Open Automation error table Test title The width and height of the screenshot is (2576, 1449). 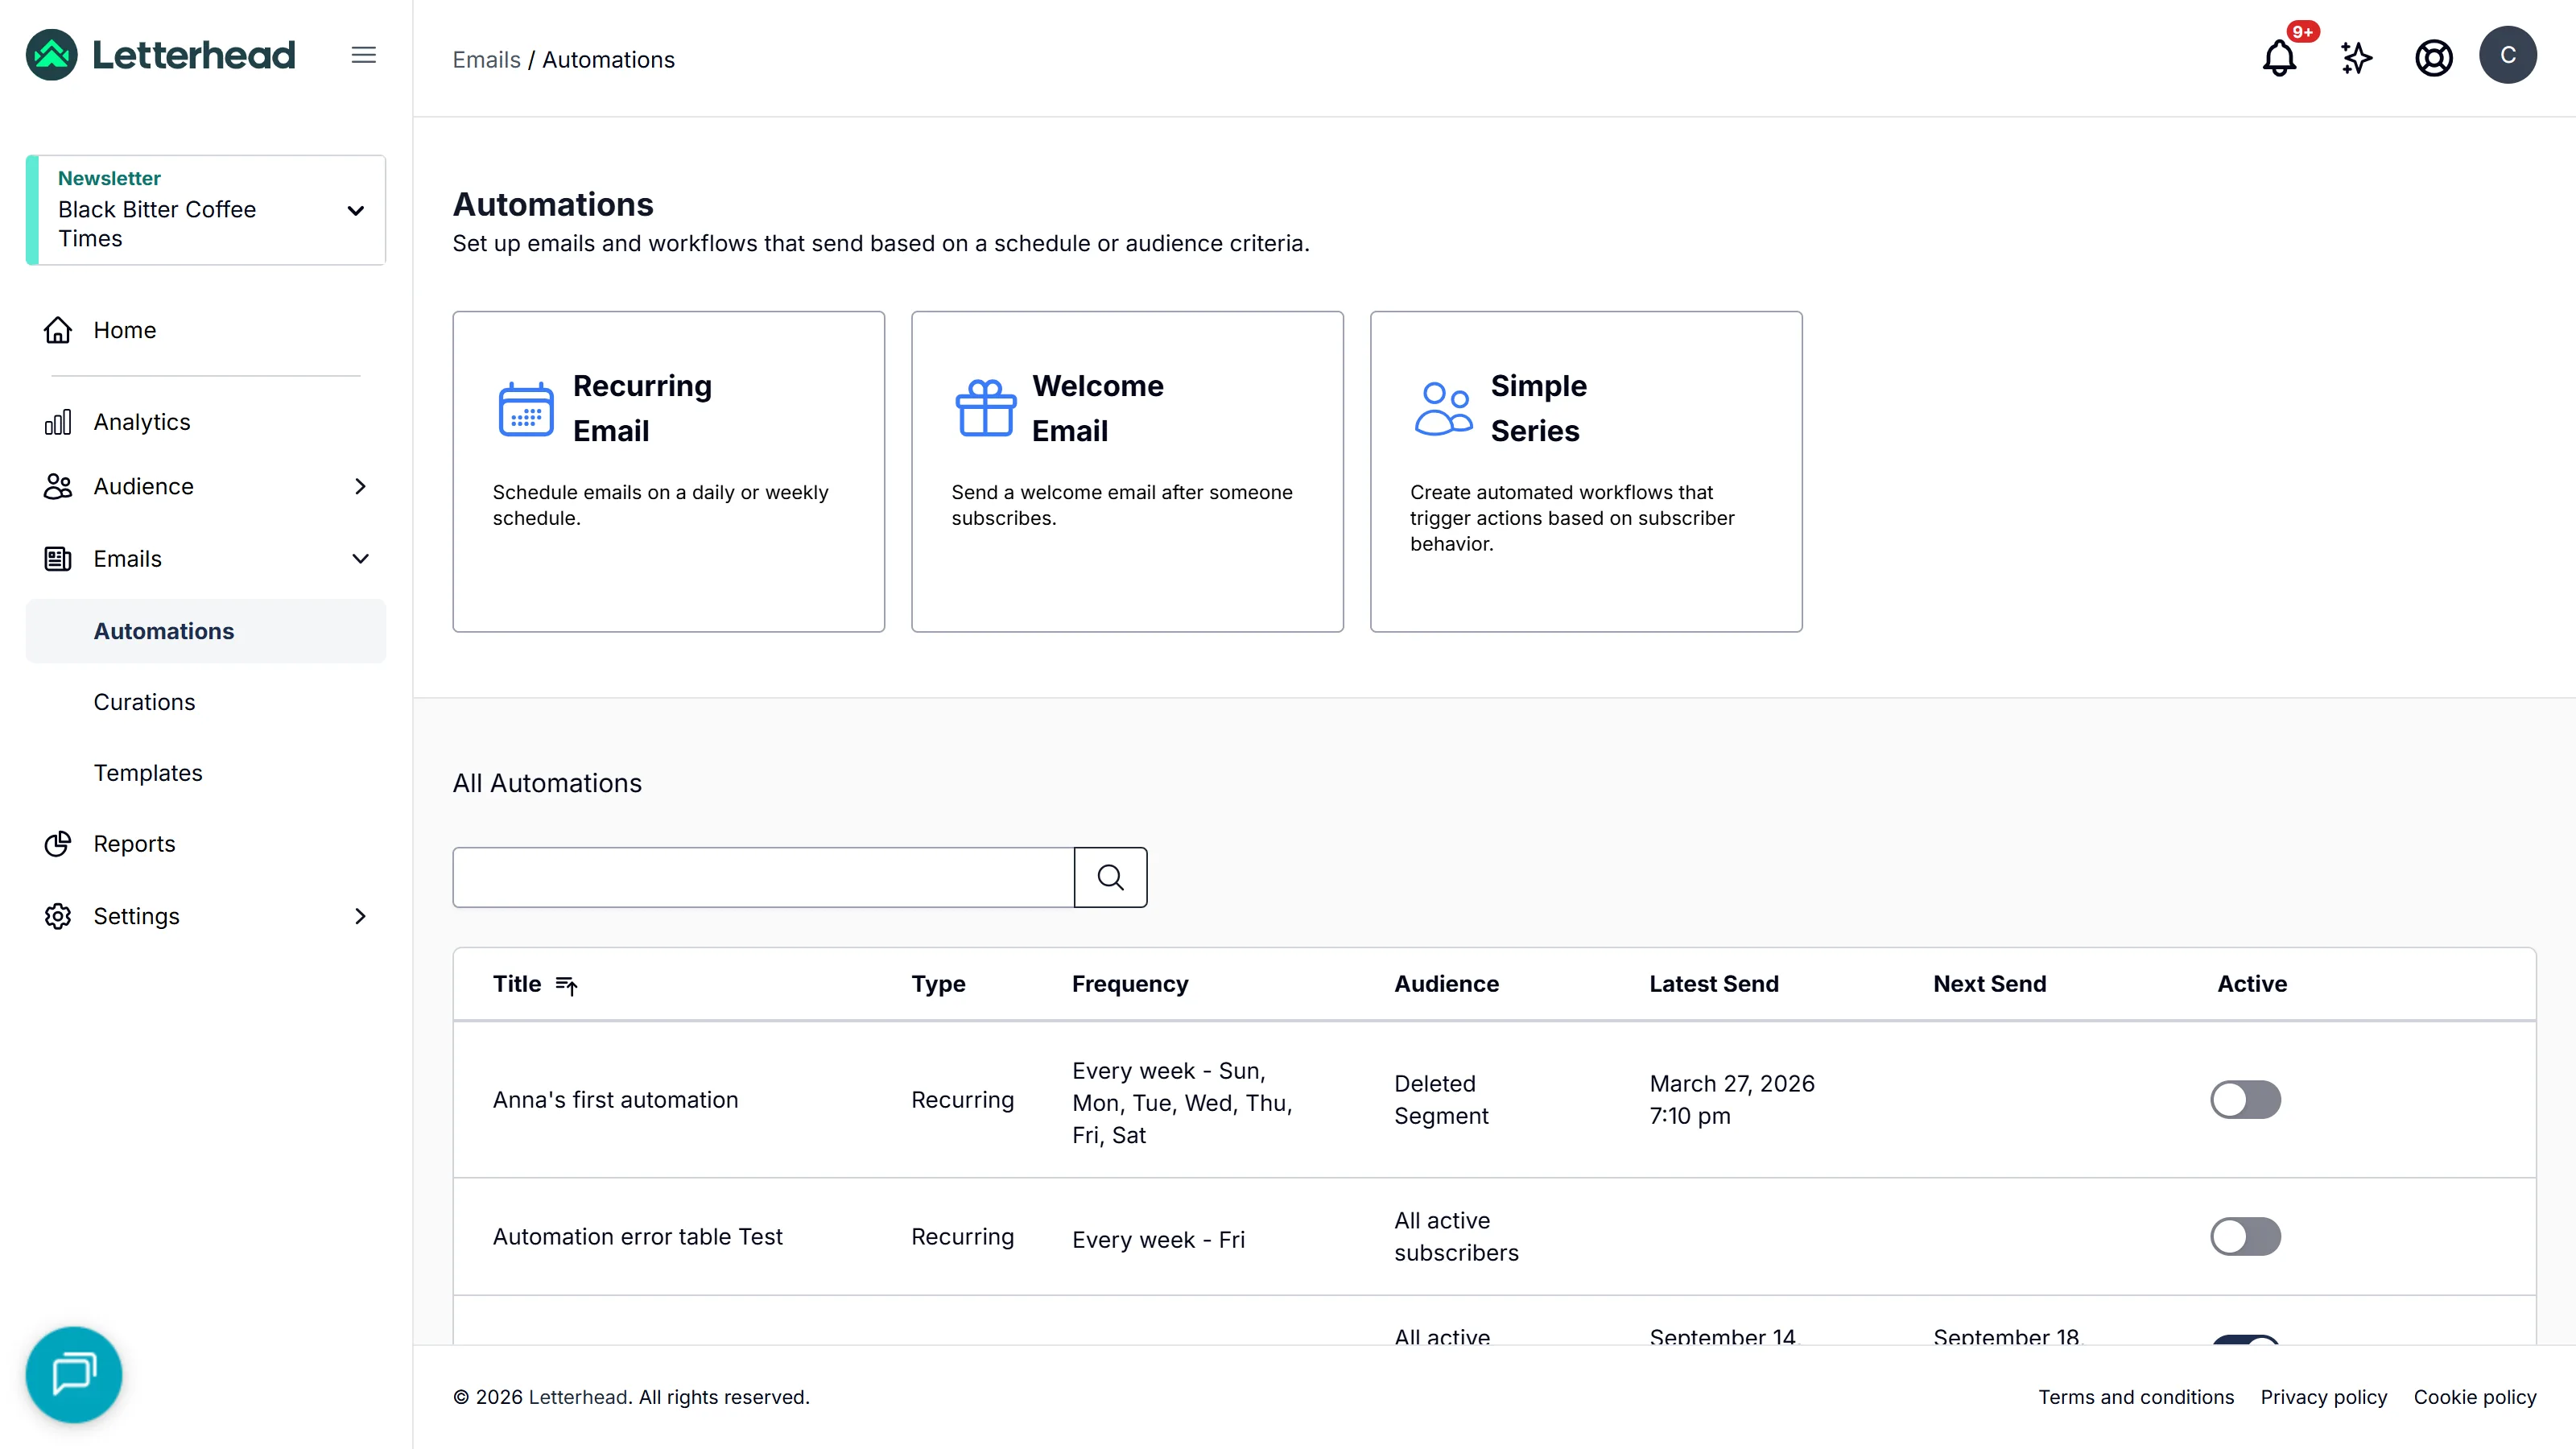tap(637, 1237)
